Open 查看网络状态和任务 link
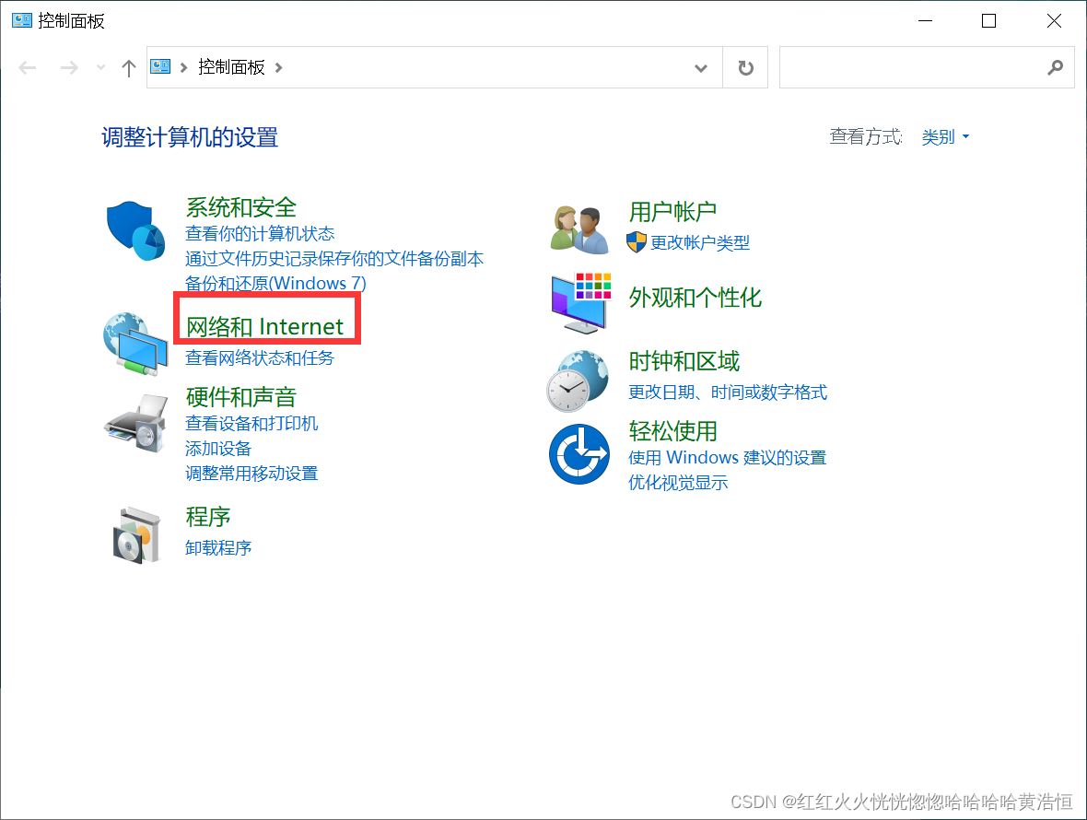 [259, 357]
